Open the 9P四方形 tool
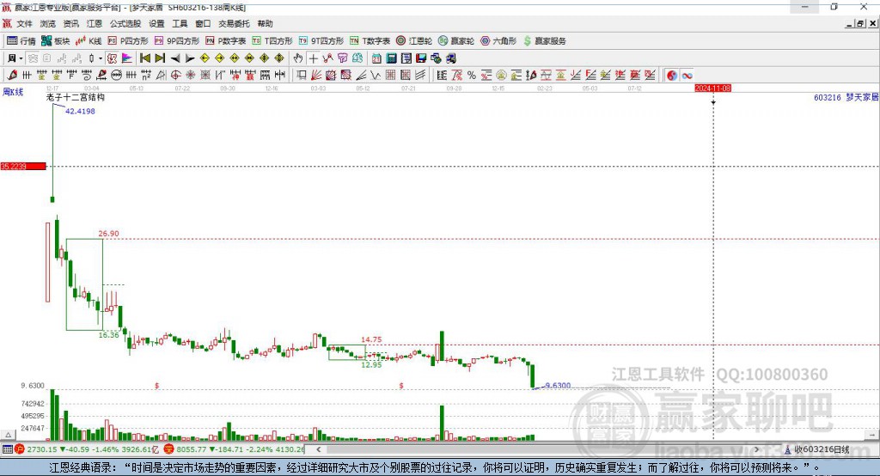Screen dimensions: 880x476 [x=176, y=41]
